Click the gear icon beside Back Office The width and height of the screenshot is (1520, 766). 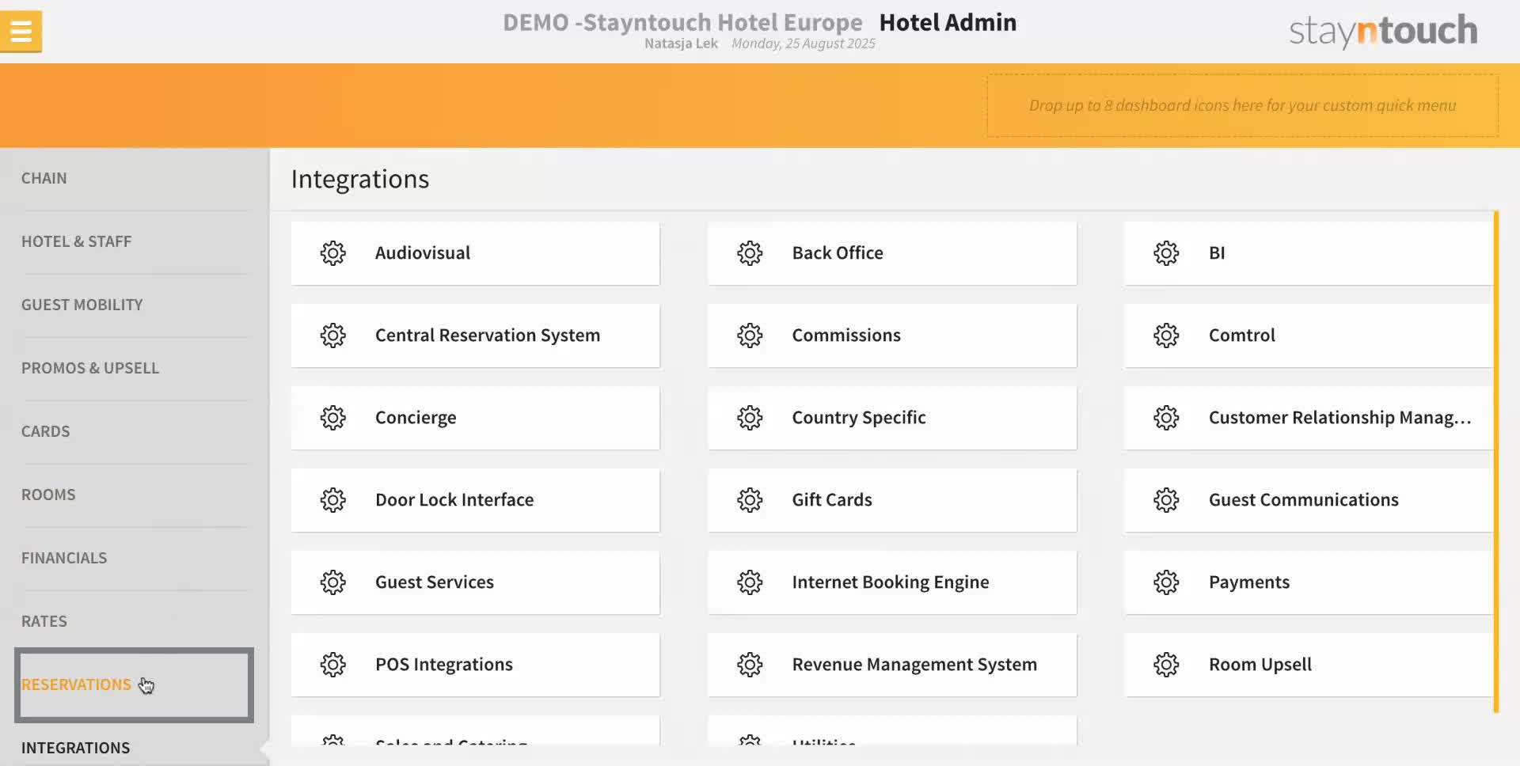click(x=750, y=253)
